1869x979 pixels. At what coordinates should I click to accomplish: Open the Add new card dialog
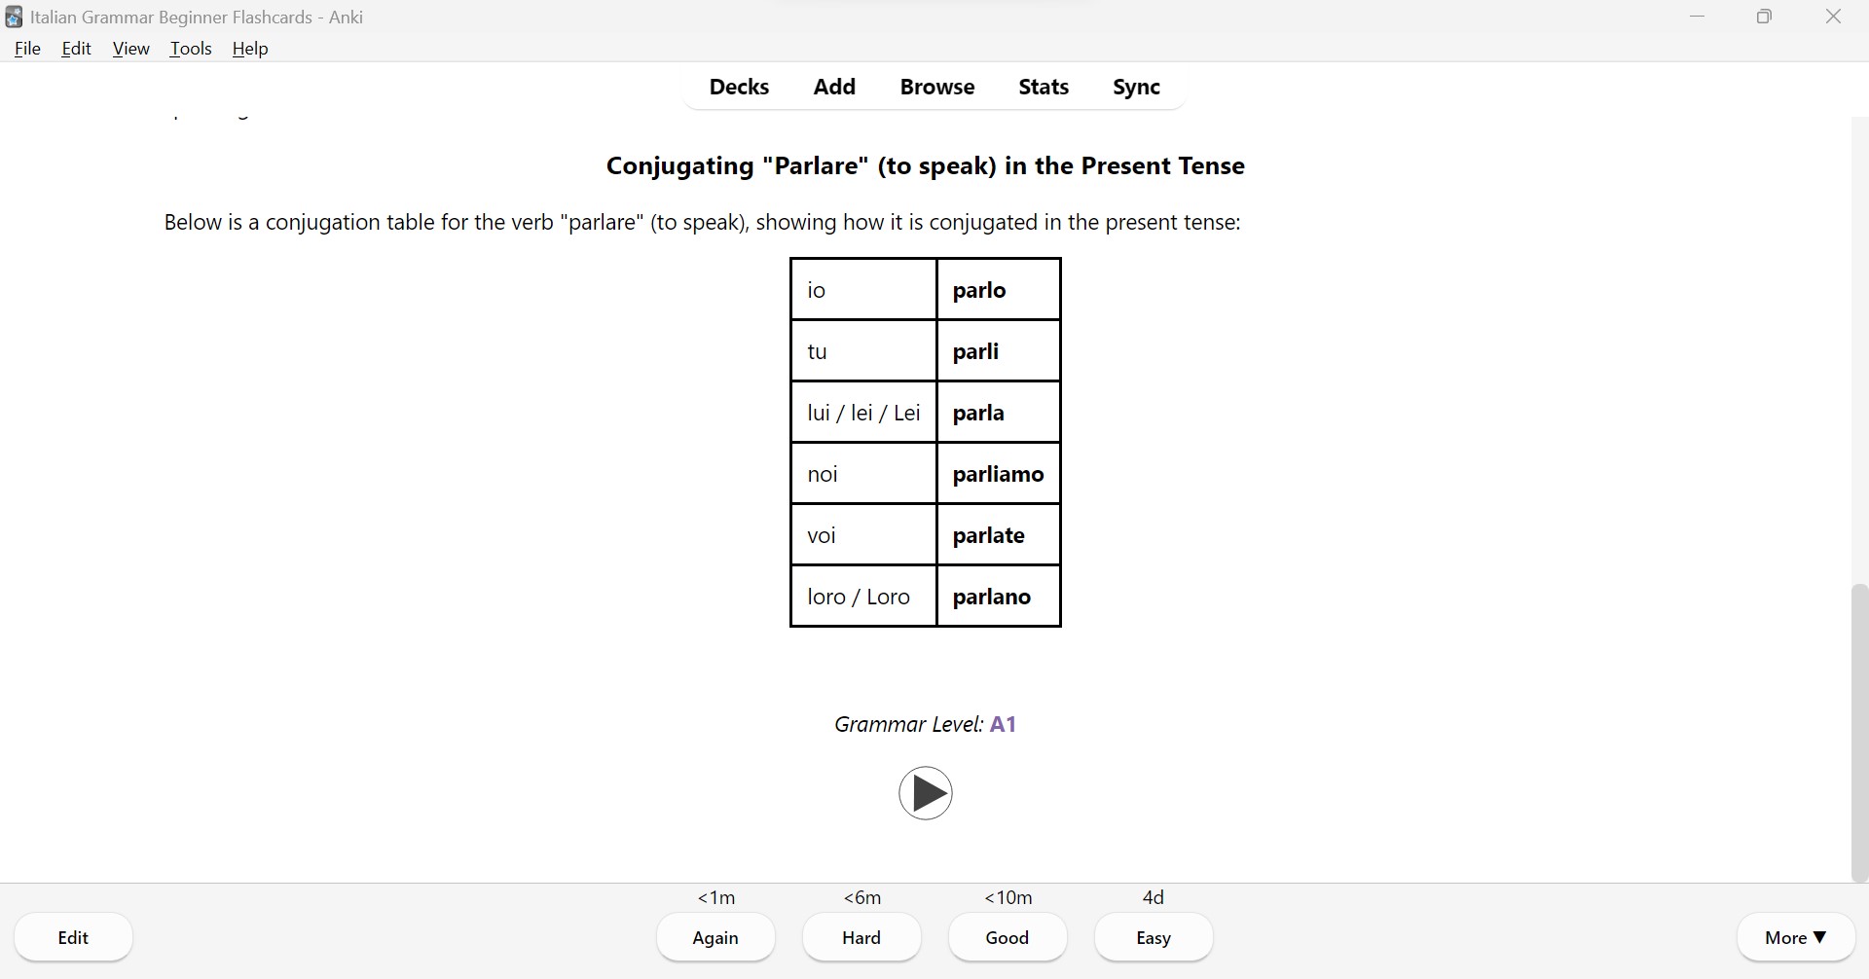point(833,87)
